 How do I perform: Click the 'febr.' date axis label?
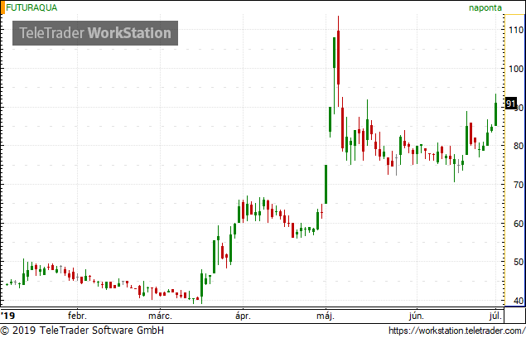coord(77,316)
